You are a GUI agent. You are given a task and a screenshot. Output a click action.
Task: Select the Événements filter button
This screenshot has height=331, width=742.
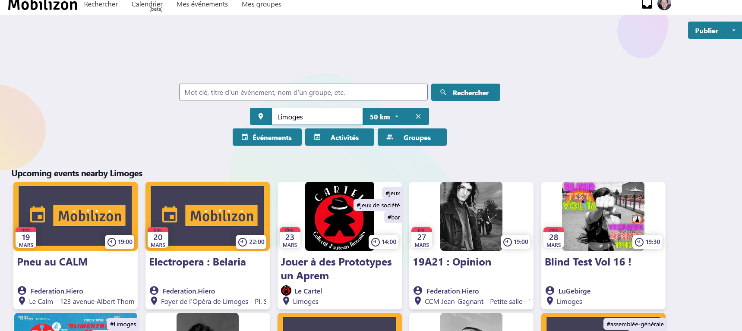click(x=267, y=137)
